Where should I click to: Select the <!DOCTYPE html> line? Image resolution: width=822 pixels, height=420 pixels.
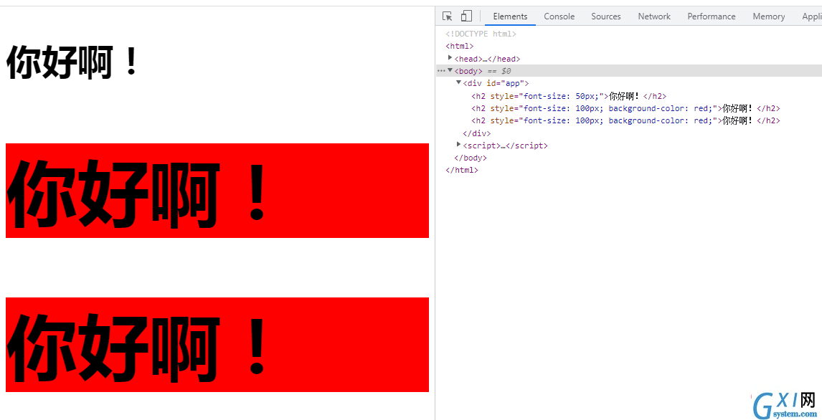point(481,34)
